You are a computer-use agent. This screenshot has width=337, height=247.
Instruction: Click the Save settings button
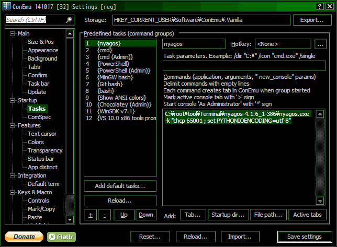(x=305, y=237)
